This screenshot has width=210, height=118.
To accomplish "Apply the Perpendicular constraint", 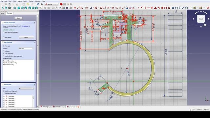I will click(155, 8).
